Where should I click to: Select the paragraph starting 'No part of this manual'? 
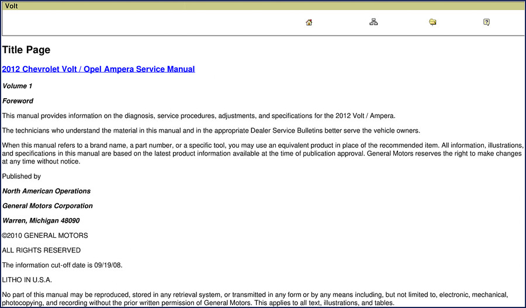(255, 299)
